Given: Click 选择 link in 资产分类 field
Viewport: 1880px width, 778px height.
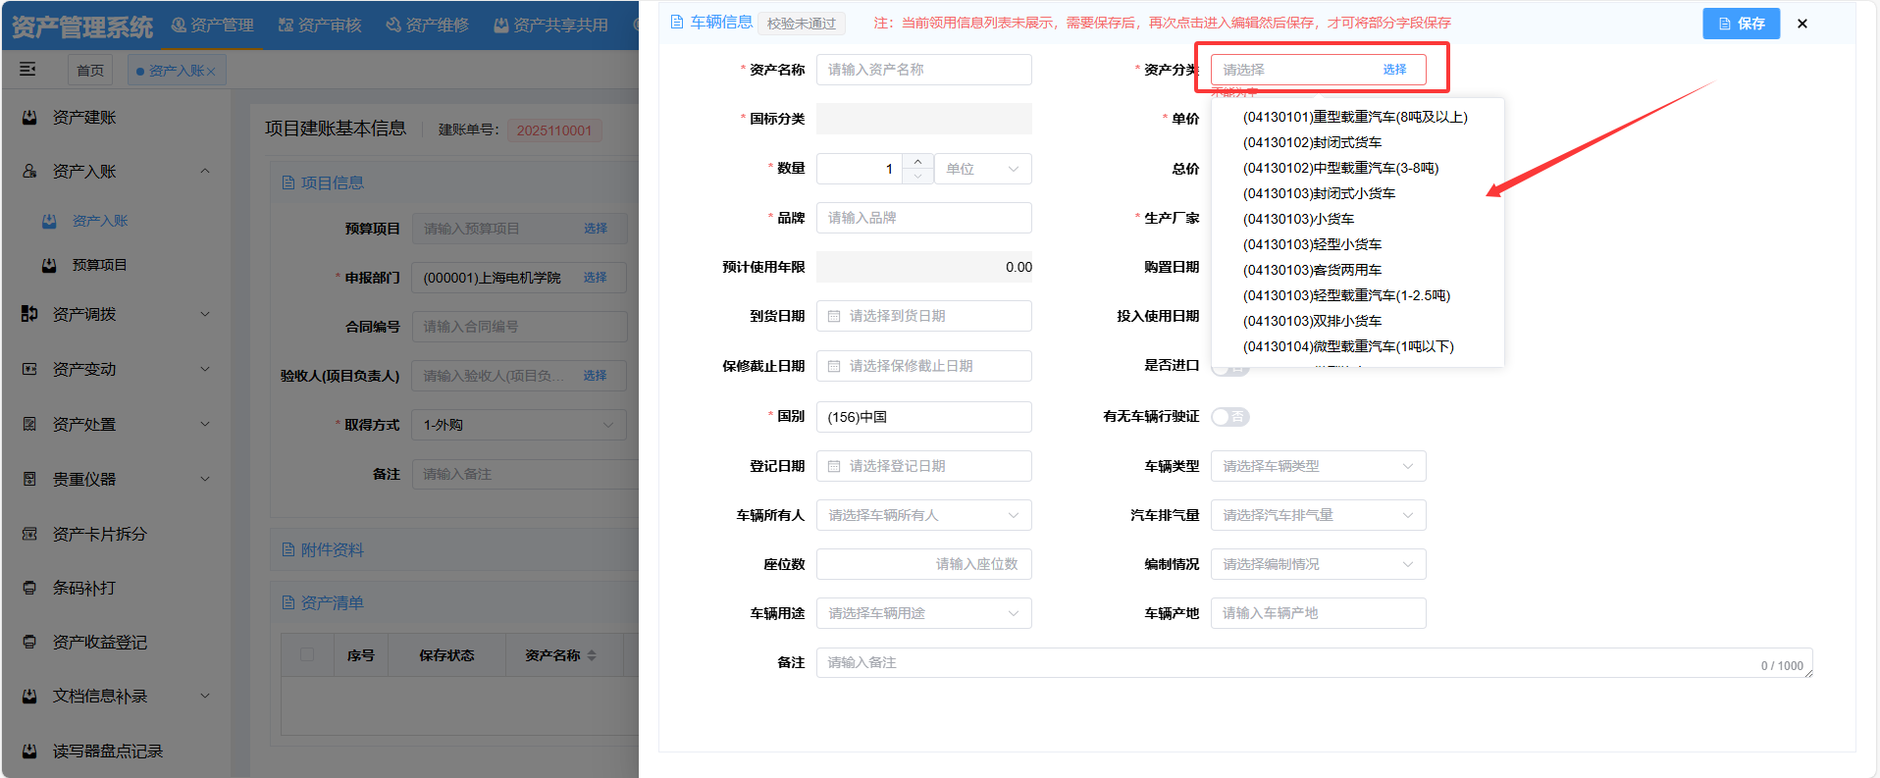Looking at the screenshot, I should (1394, 70).
